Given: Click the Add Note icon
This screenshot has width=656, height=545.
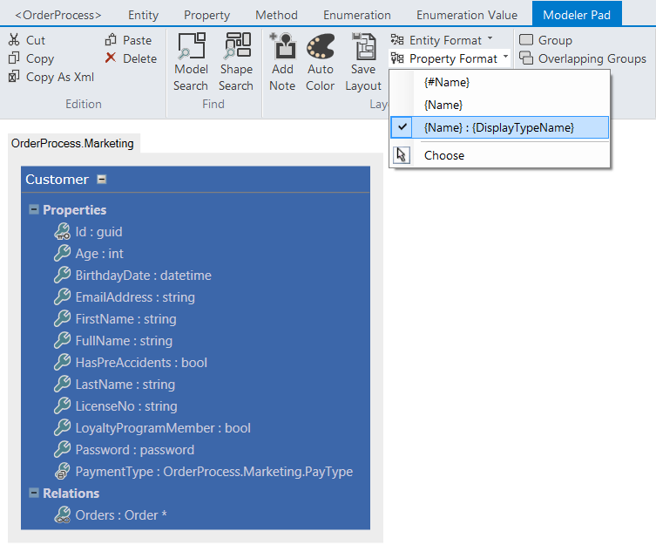Looking at the screenshot, I should pyautogui.click(x=282, y=46).
